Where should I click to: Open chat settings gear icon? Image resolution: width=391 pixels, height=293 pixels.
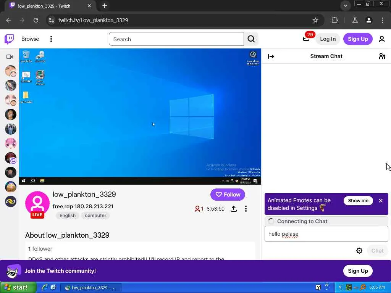tap(359, 251)
